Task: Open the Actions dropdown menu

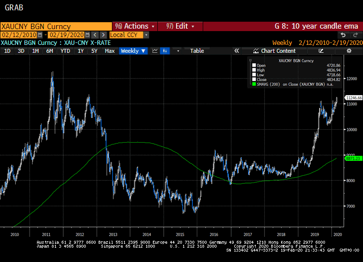Action: point(135,26)
